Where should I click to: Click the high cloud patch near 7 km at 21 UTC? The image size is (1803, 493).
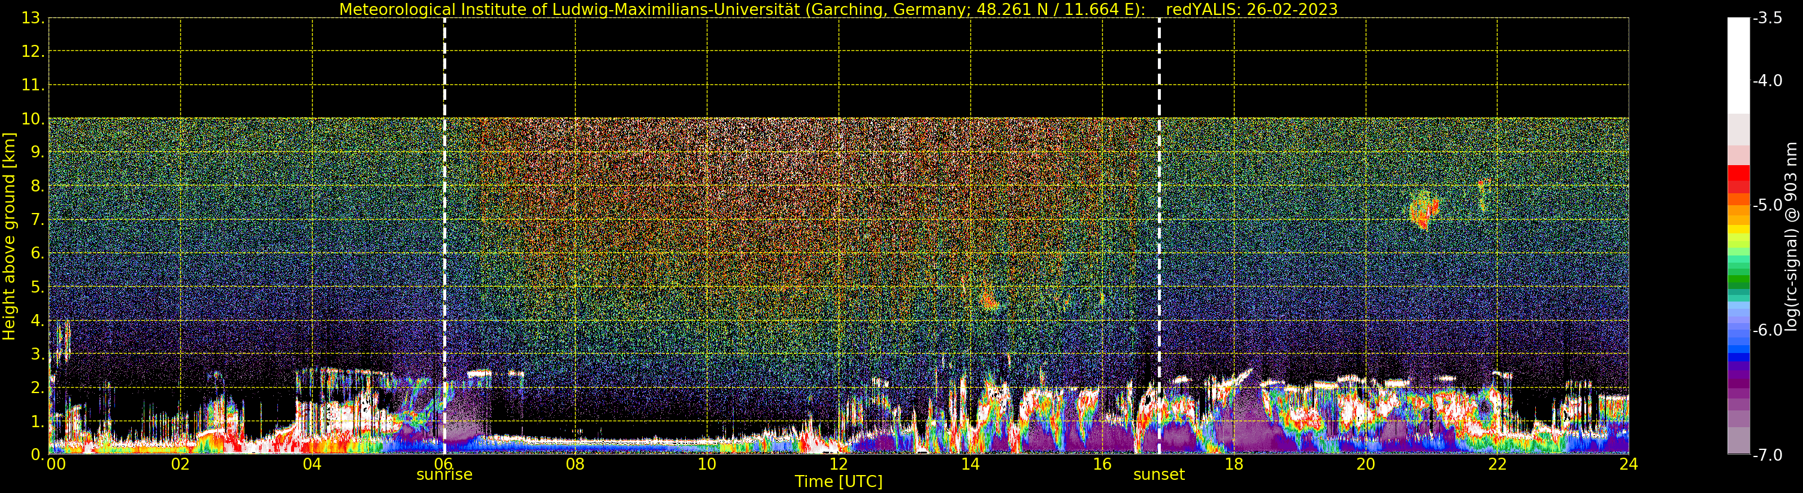(1424, 210)
